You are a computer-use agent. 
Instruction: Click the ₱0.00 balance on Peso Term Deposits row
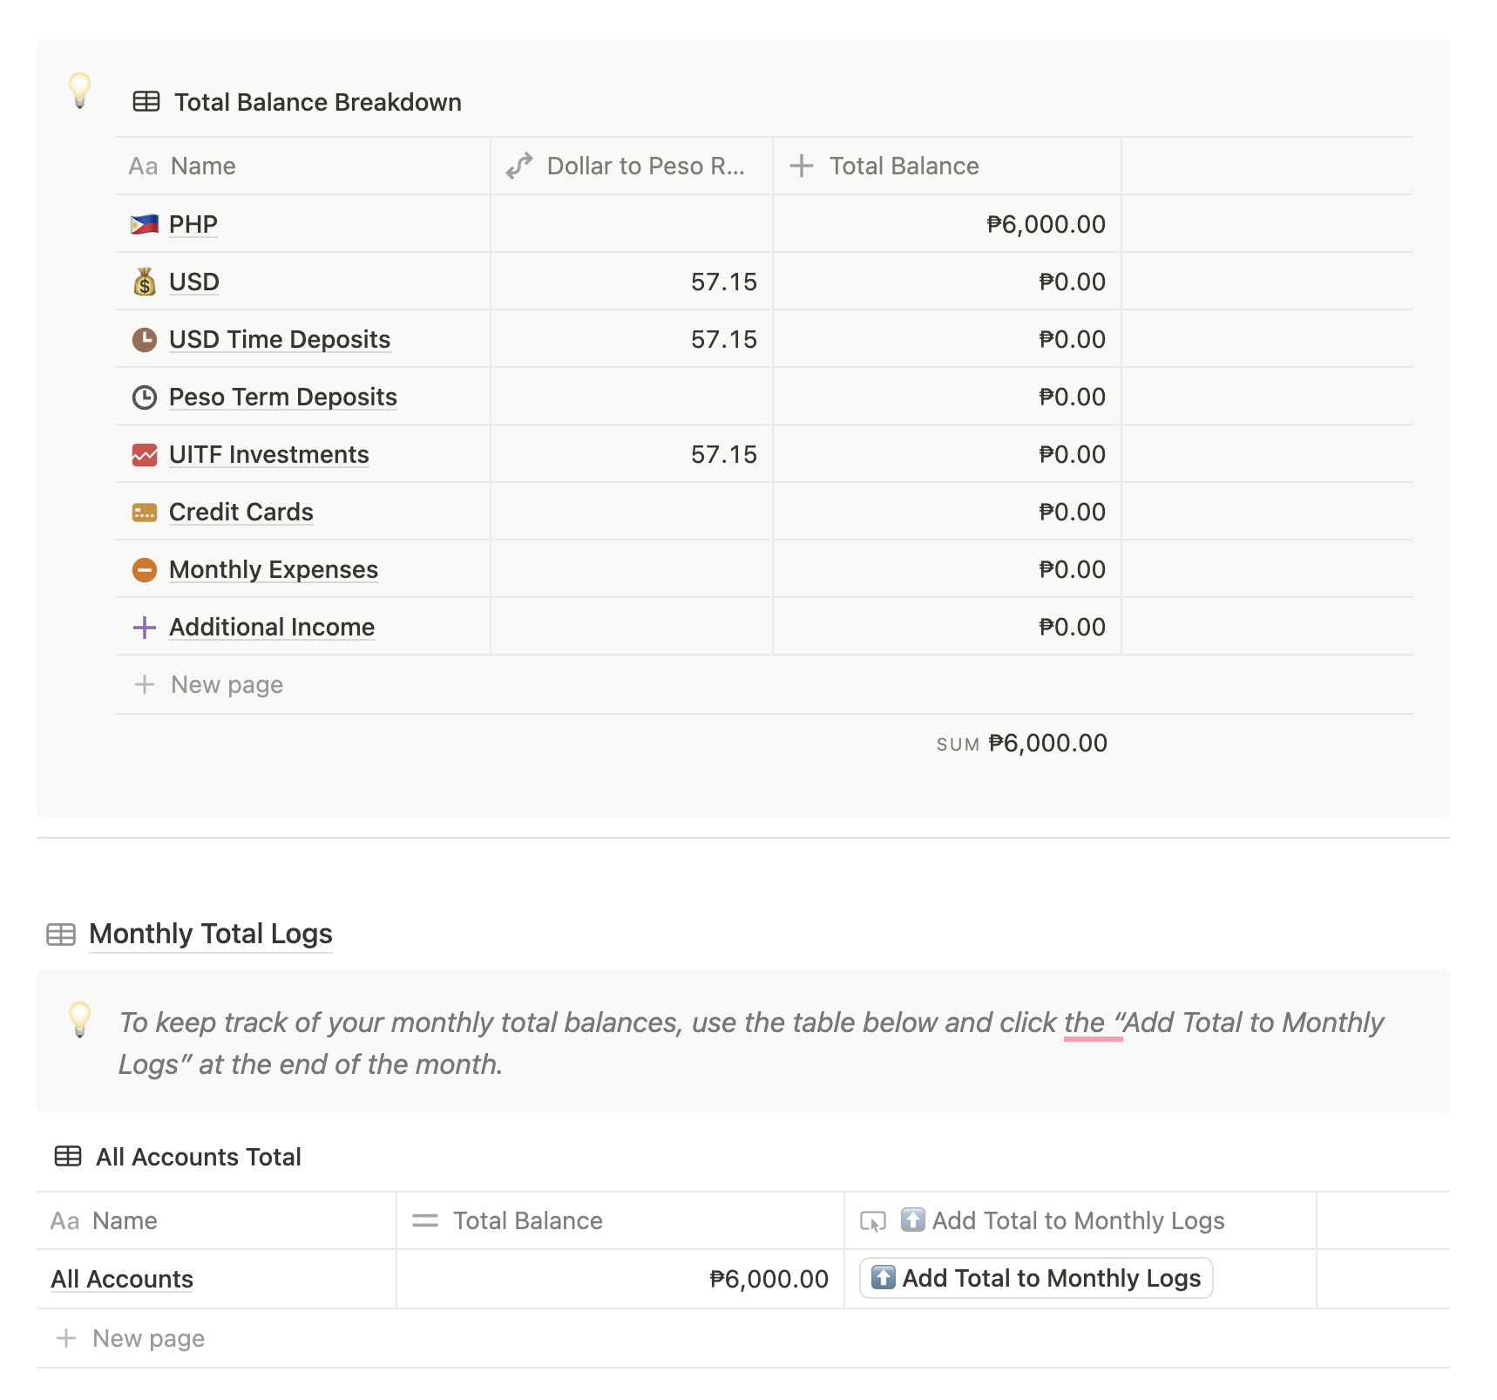[x=947, y=397]
